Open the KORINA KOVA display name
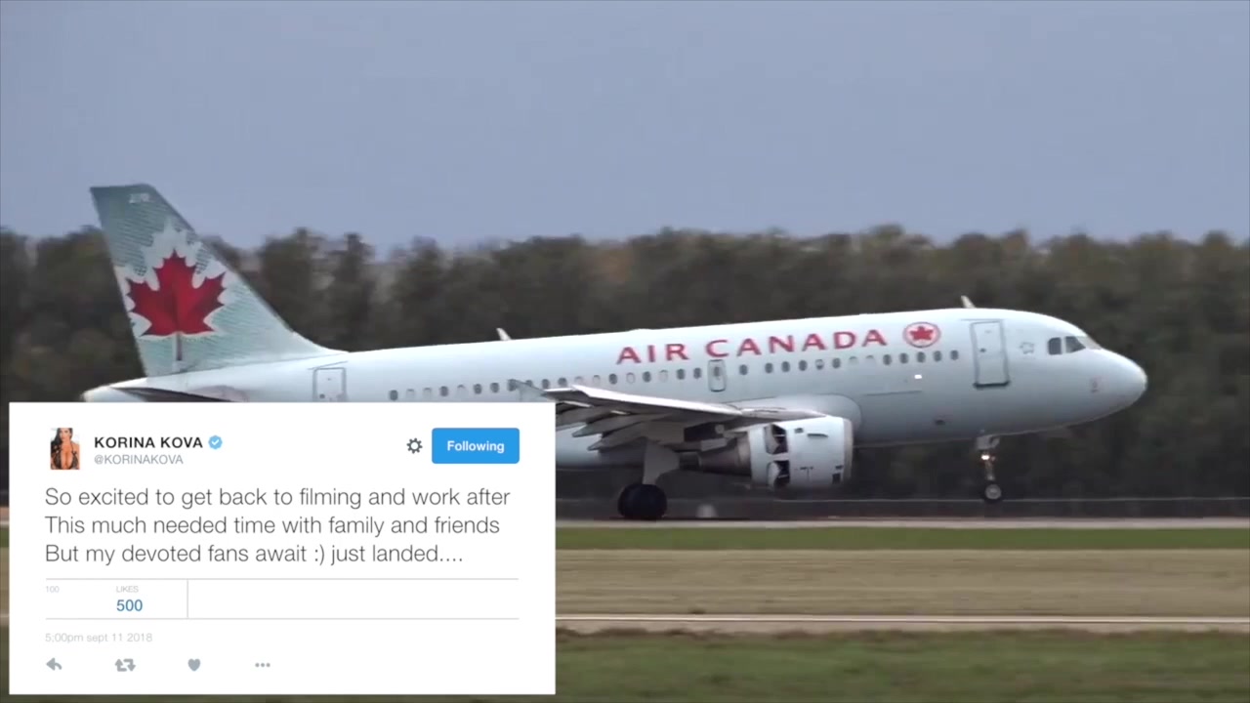1250x703 pixels. 148,442
